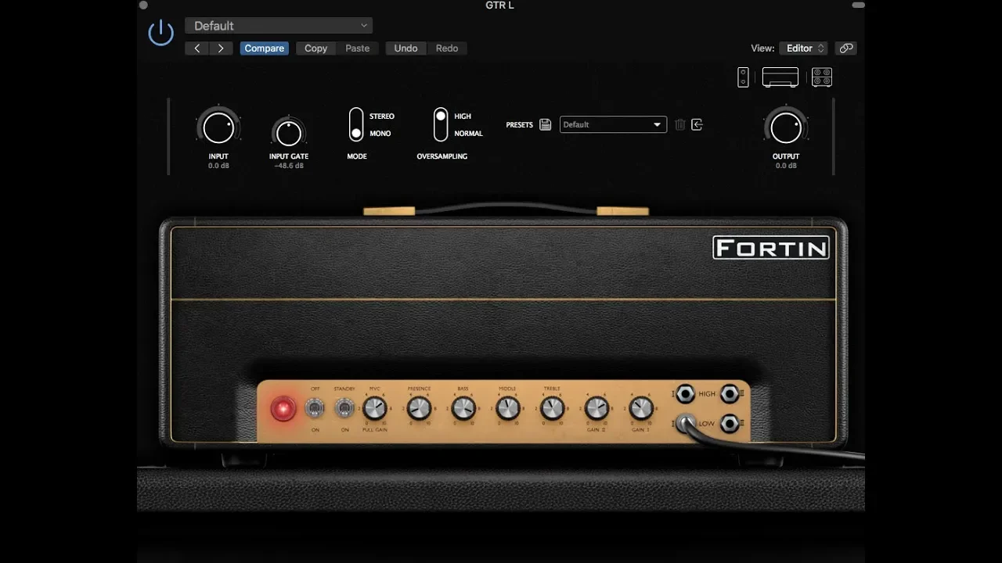Toggle the HIGH/NORMAL oversampling switch
1002x563 pixels.
click(441, 124)
